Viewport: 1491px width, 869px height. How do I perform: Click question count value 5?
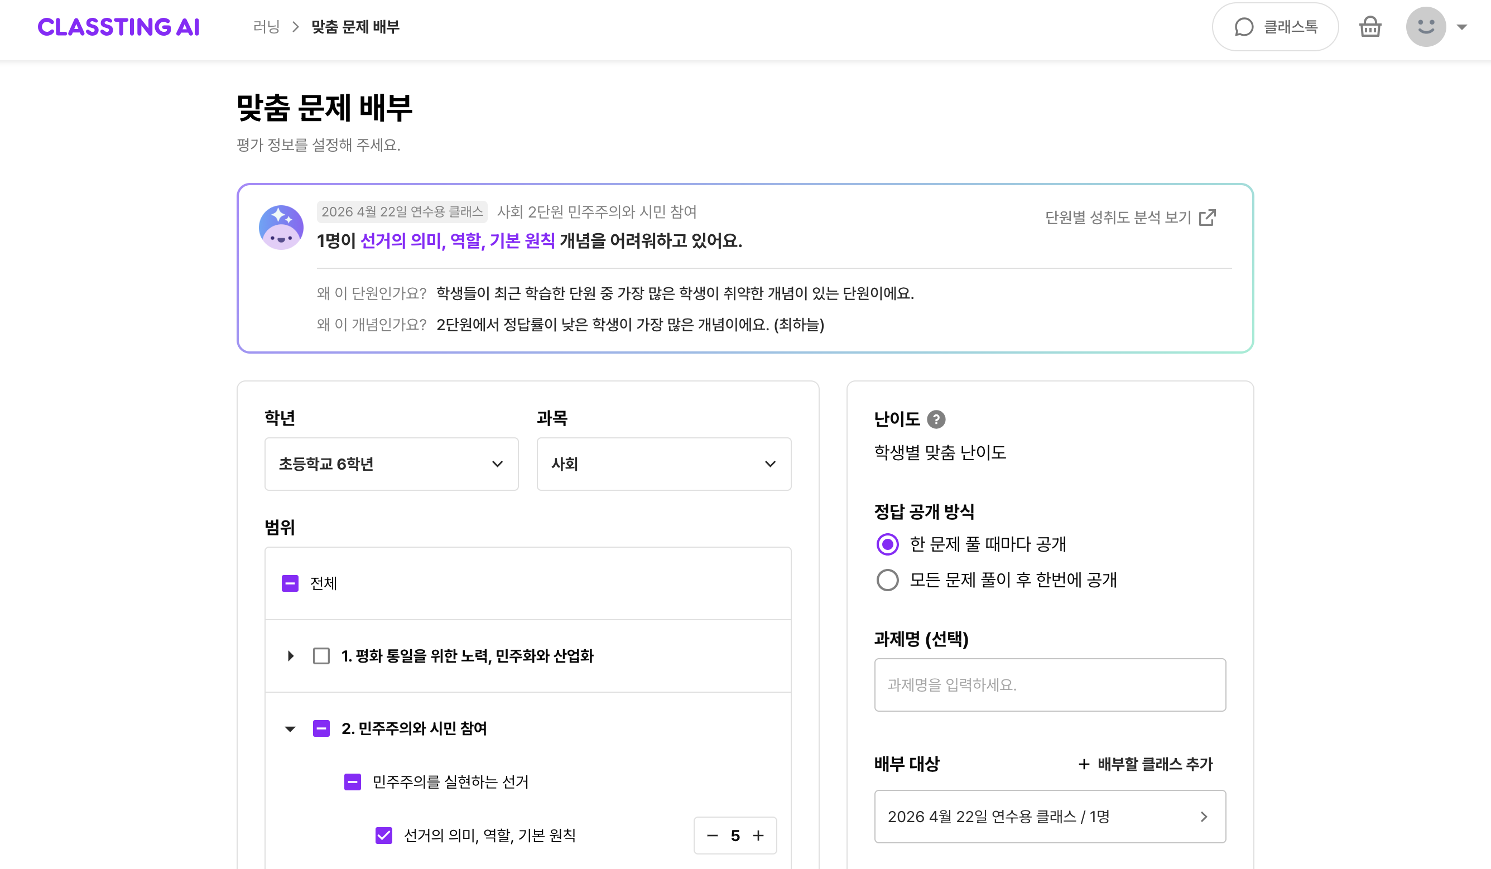tap(735, 836)
